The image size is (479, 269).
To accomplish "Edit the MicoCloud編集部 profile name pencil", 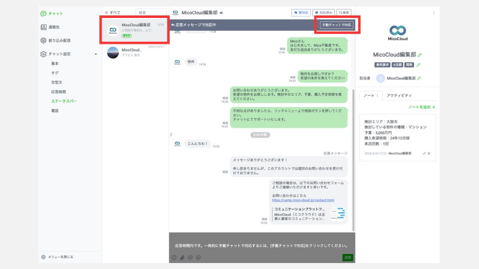I will coord(420,55).
